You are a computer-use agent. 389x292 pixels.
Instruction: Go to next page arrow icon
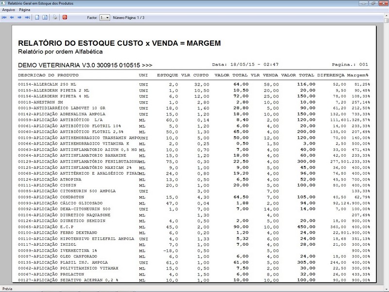tap(19, 18)
